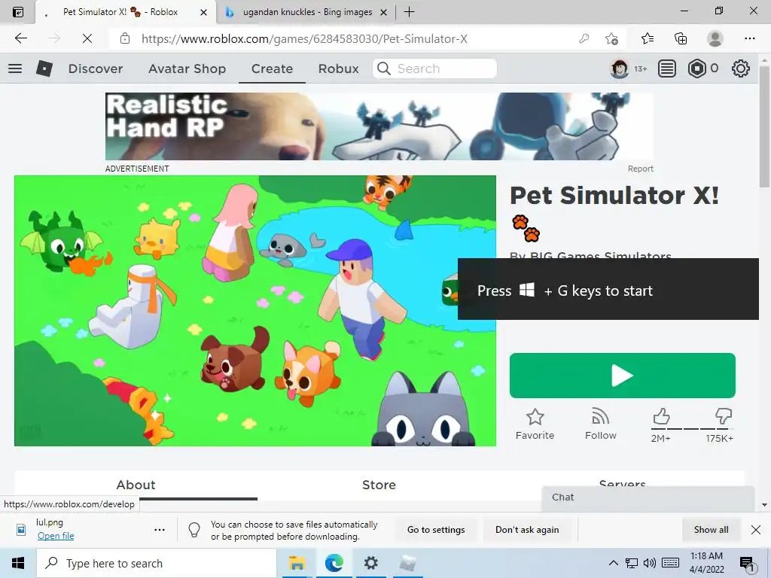Image resolution: width=771 pixels, height=578 pixels.
Task: Click the Roblox Search input field
Action: point(434,68)
